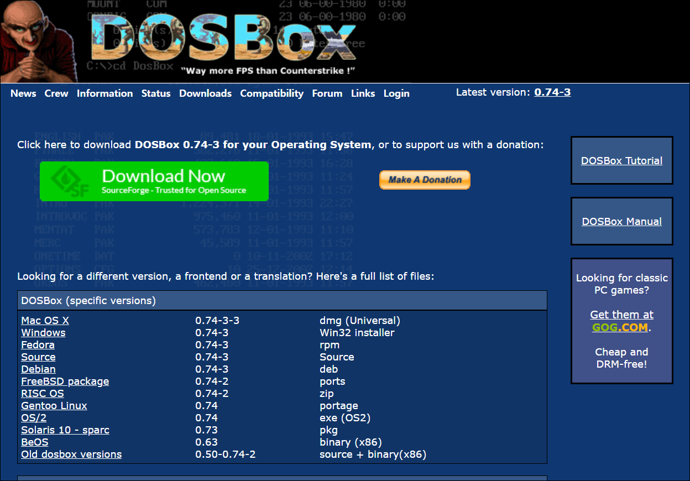Open the Compatibility page
Screen dimensions: 690x481
click(x=272, y=93)
